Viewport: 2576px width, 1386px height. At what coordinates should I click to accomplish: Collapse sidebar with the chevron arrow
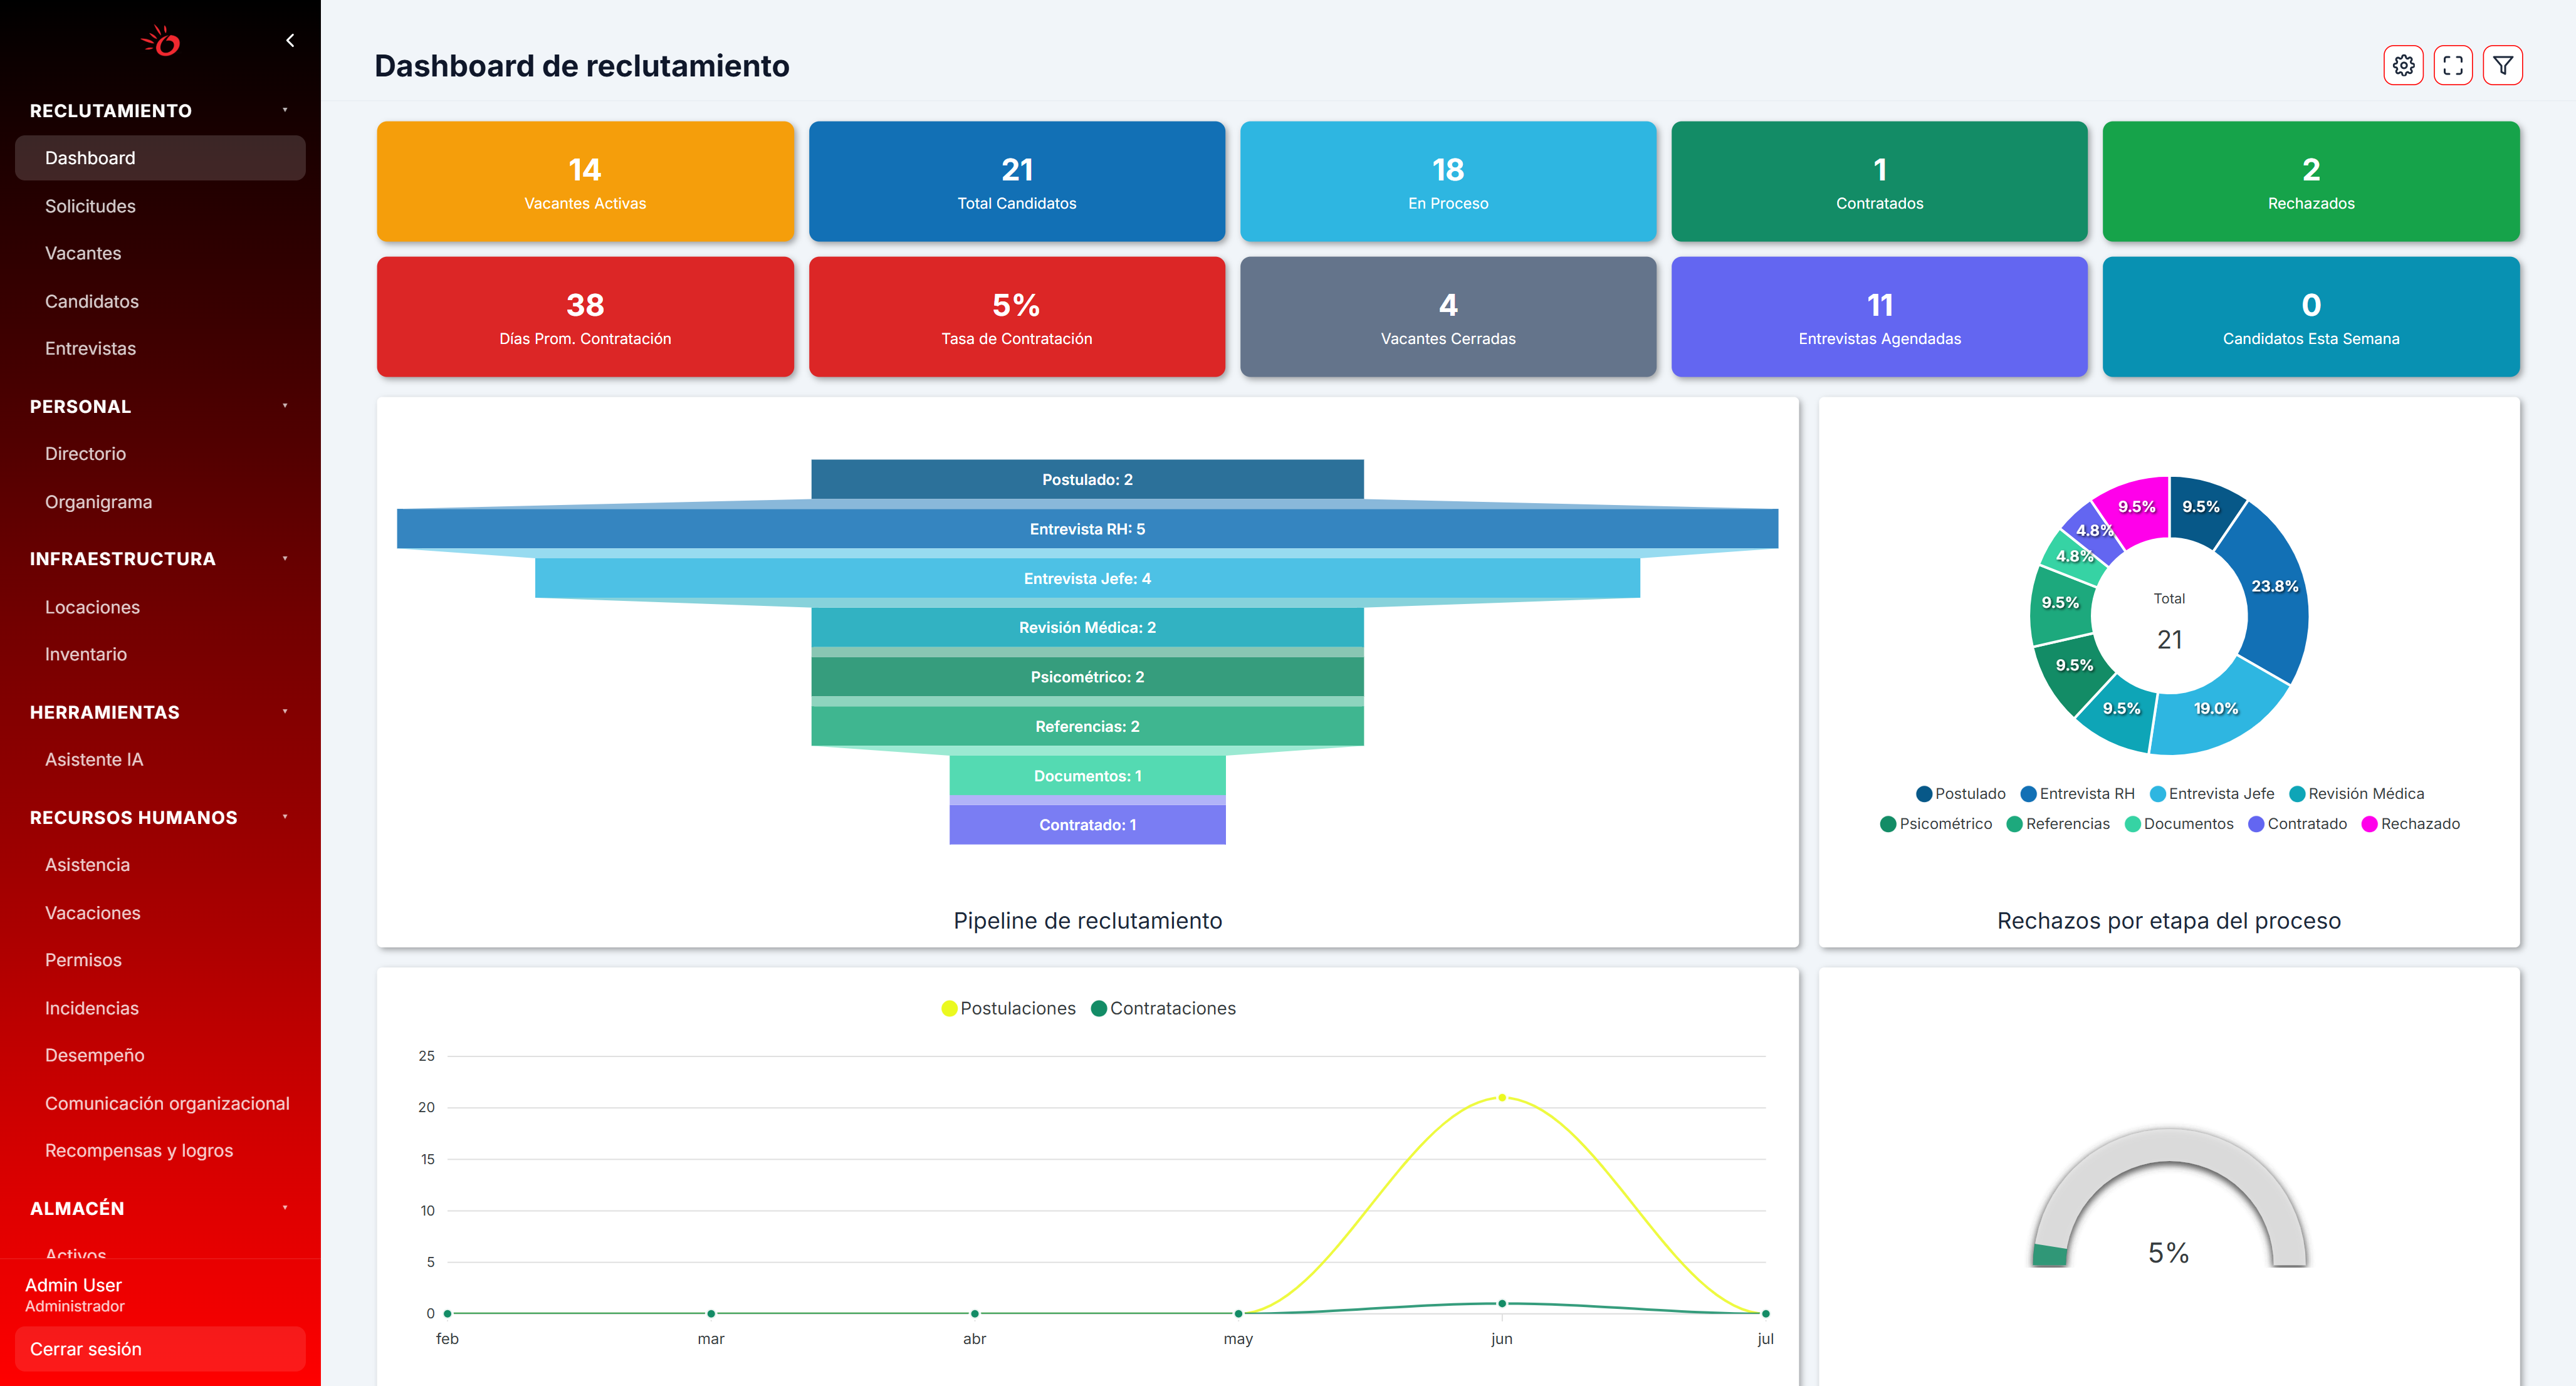pos(290,41)
